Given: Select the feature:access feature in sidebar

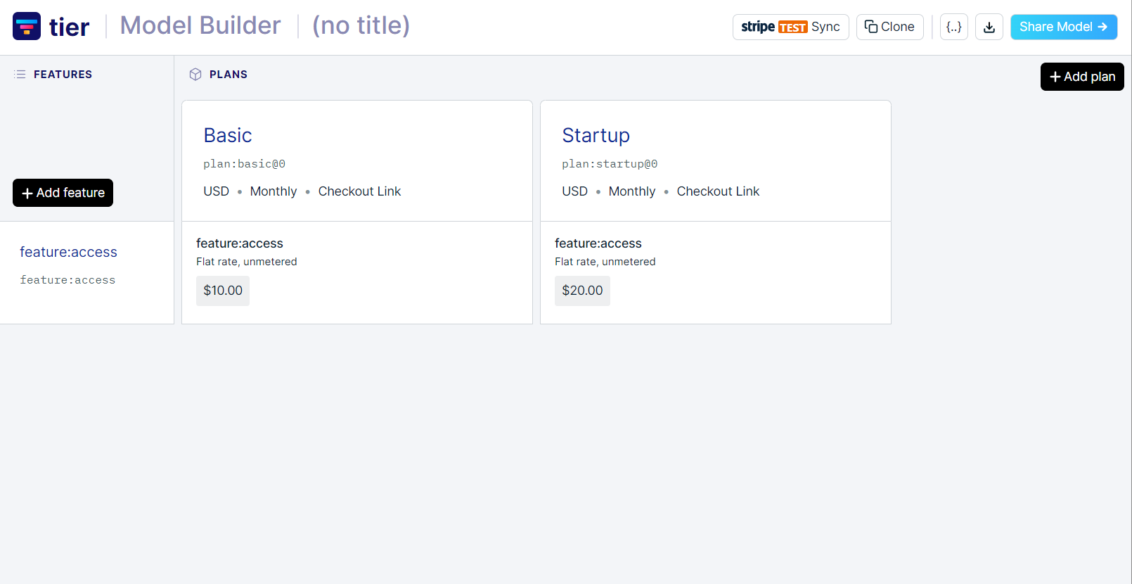Looking at the screenshot, I should point(68,252).
